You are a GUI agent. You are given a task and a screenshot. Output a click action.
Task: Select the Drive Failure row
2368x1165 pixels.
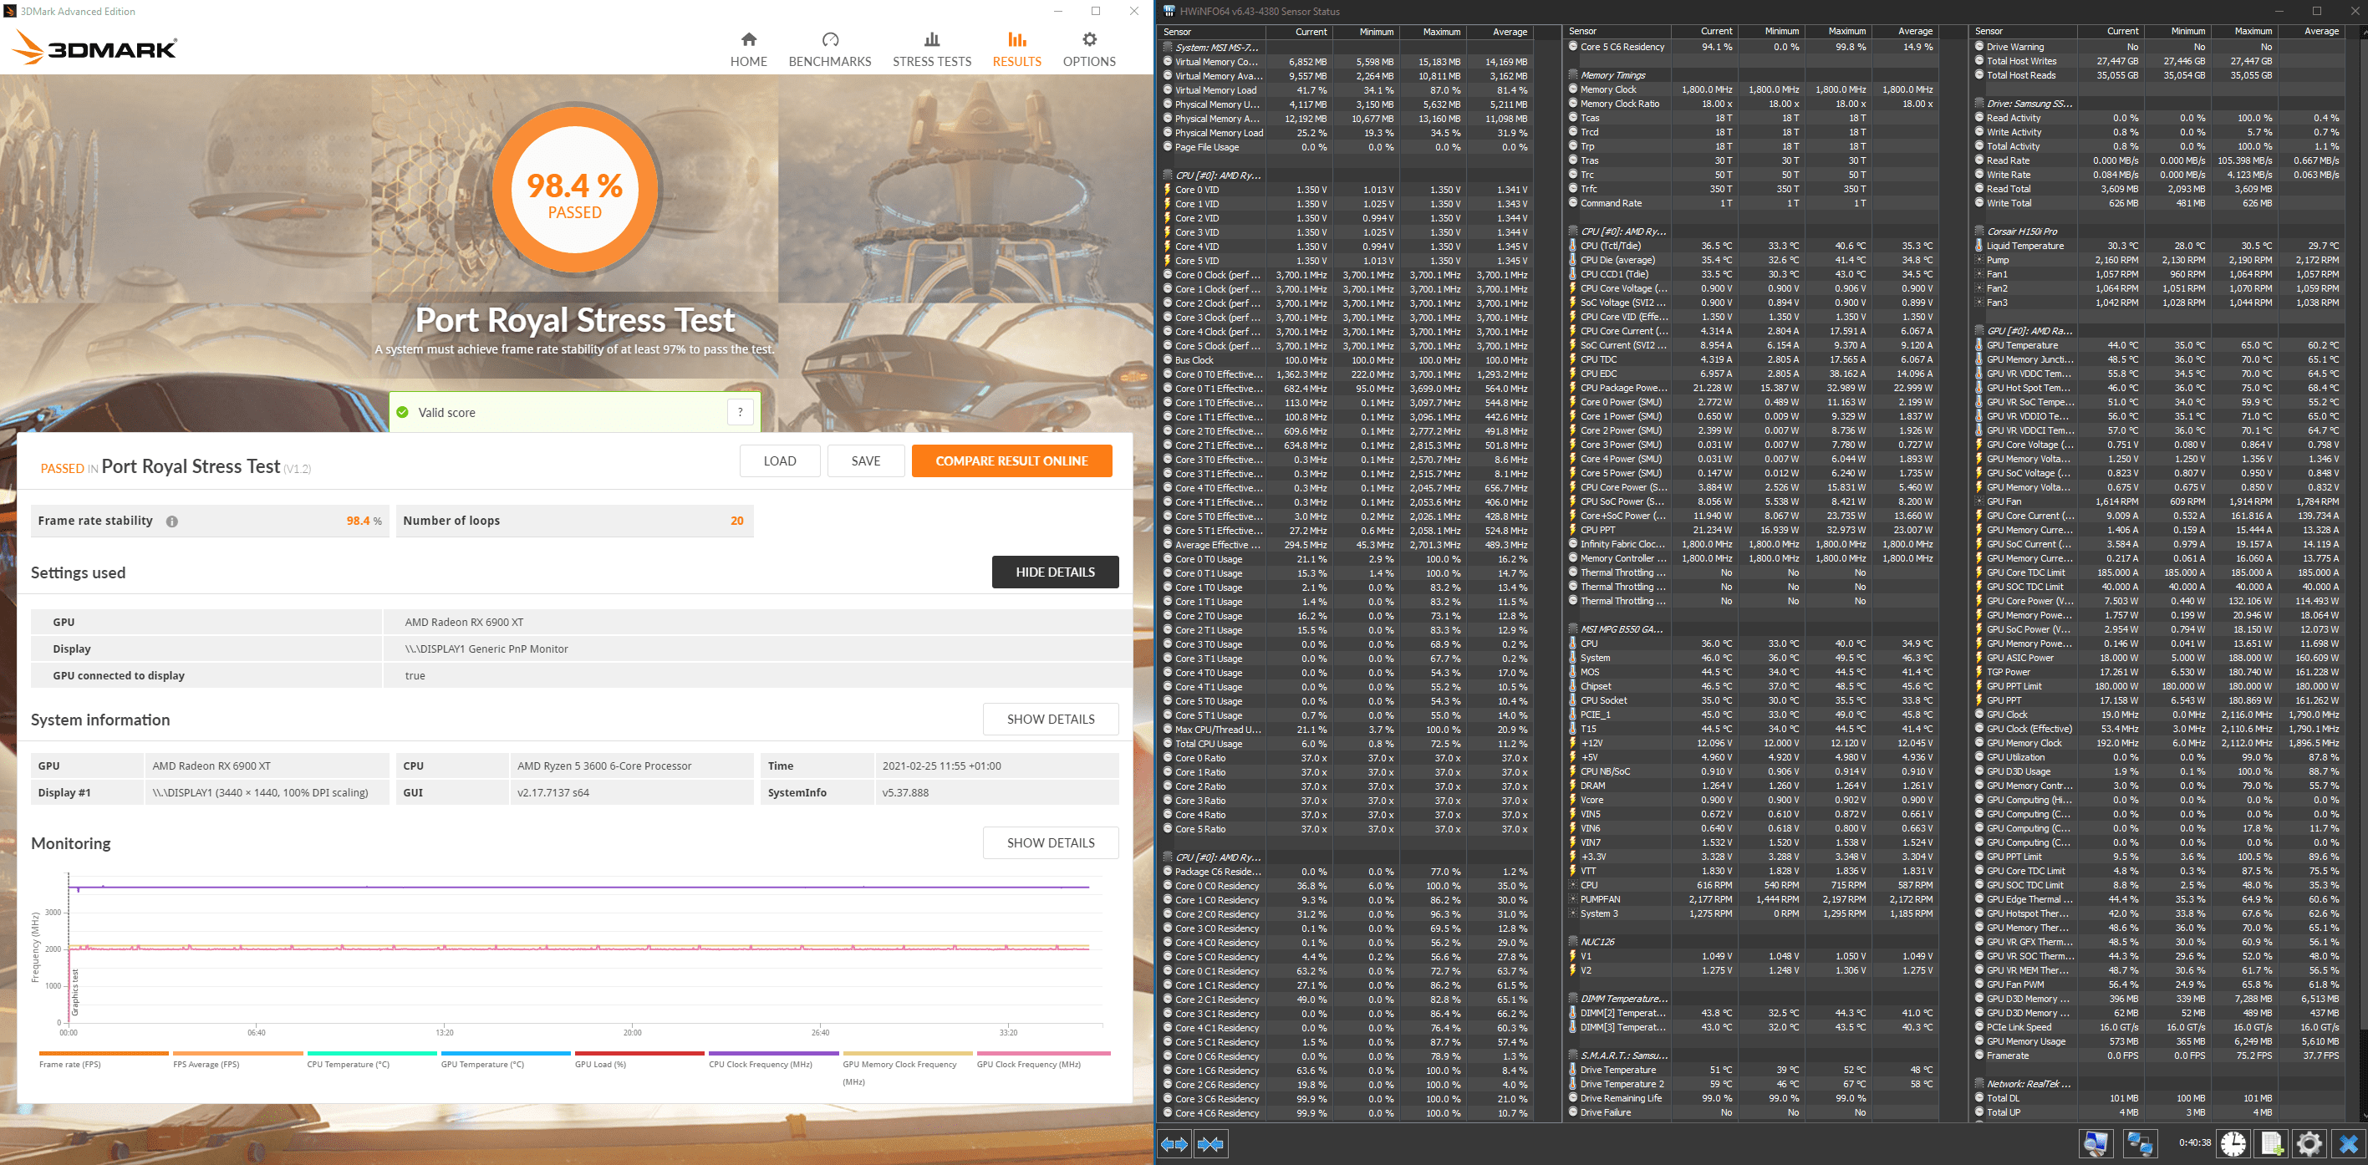[1751, 1112]
